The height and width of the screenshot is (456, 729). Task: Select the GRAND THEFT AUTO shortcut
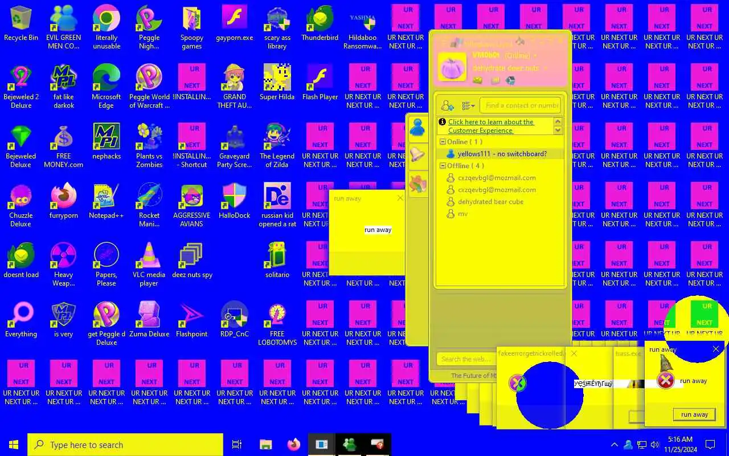coord(235,87)
